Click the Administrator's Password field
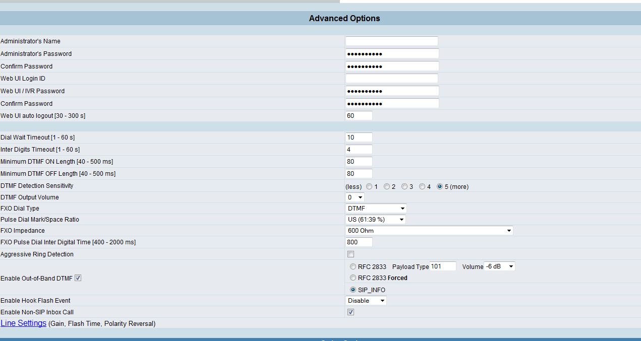Screen dimensions: 641x341 tap(392, 54)
